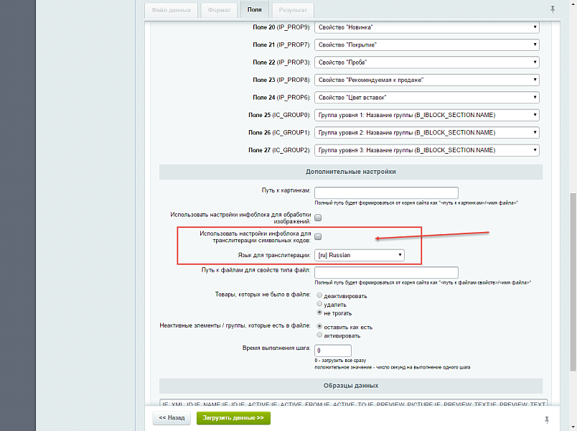Viewport: 577px width, 431px height.
Task: Enable infoblock settings for image processing checkbox
Action: coord(319,216)
